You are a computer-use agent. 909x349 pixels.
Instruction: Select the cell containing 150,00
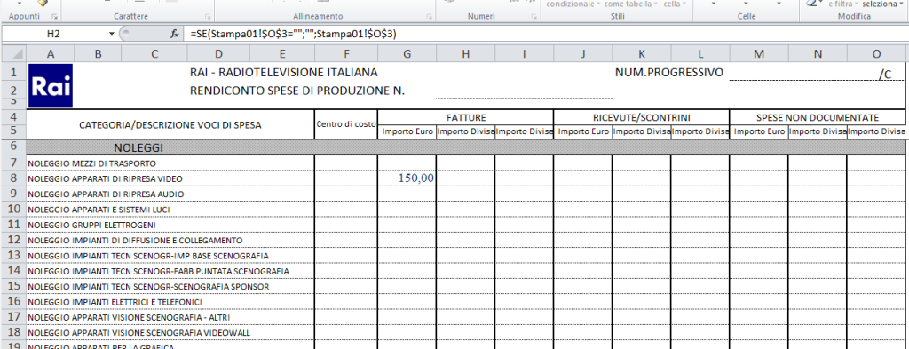[407, 178]
